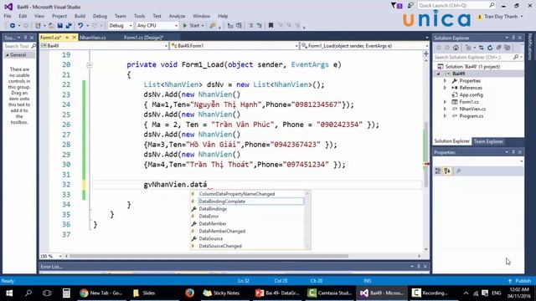Click the New Project toolbar icon
Image resolution: width=536 pixels, height=301 pixels.
click(x=38, y=26)
